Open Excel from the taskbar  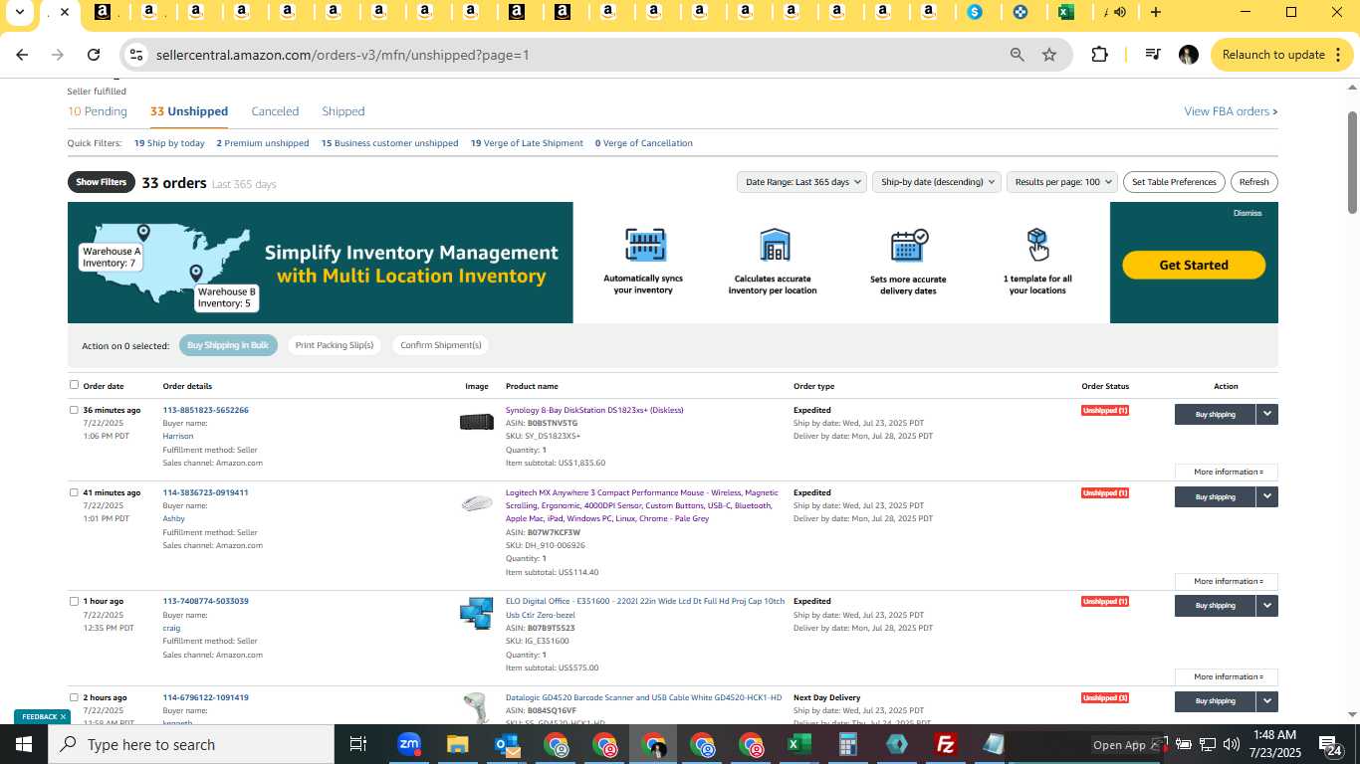pos(798,744)
